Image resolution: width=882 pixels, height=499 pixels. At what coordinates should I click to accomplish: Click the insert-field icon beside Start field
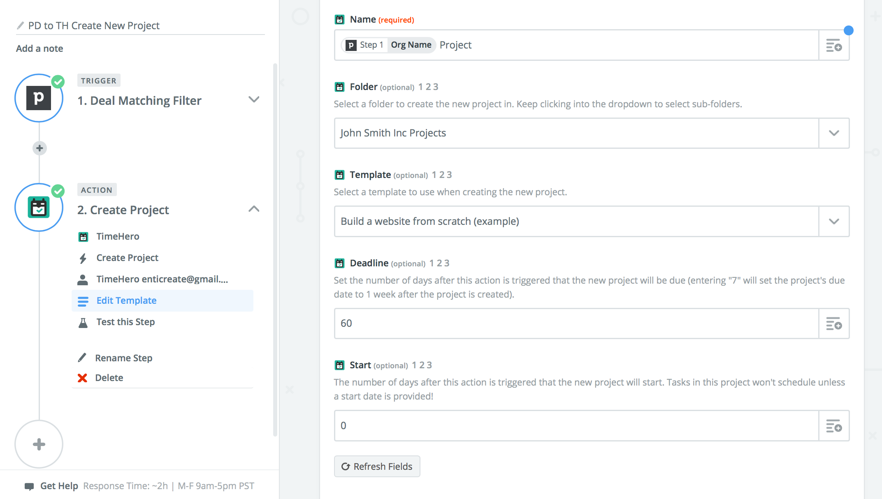[834, 426]
